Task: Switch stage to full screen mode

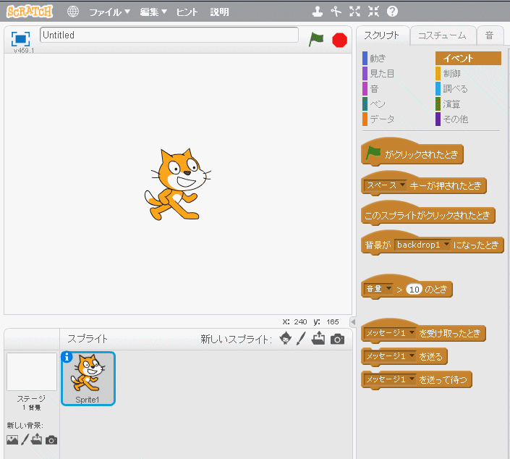Action: point(20,39)
